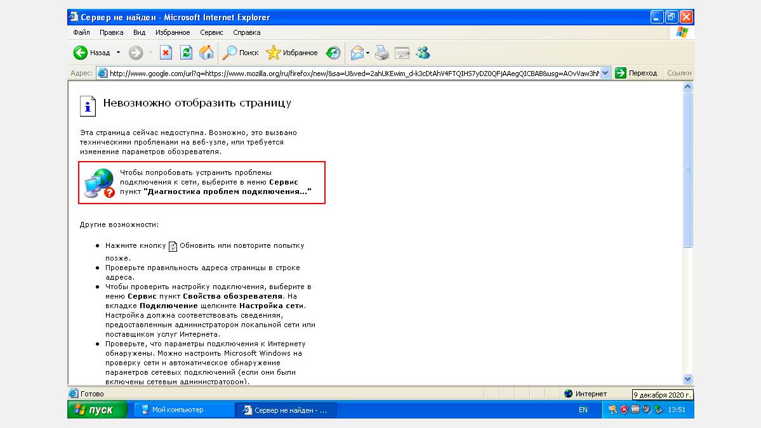The width and height of the screenshot is (761, 428).
Task: Click the greyed Forward arrow button
Action: click(x=136, y=53)
